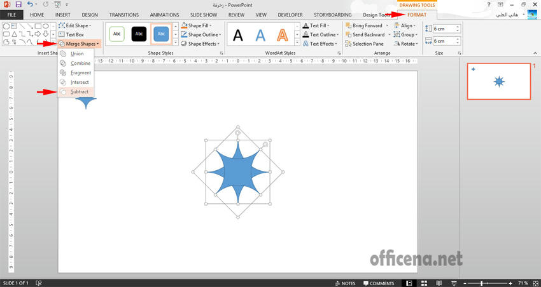Click the Undo arrow icon
The height and width of the screenshot is (287, 541).
pos(29,4)
